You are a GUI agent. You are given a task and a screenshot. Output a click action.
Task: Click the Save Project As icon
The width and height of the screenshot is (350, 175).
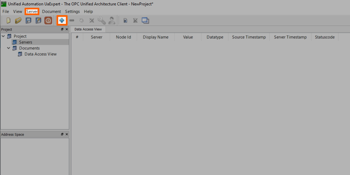[38, 21]
